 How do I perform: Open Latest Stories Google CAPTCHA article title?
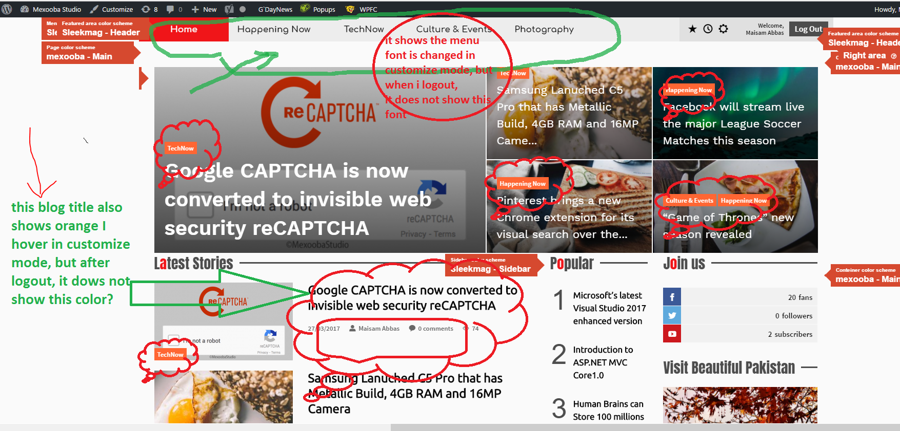pos(412,298)
